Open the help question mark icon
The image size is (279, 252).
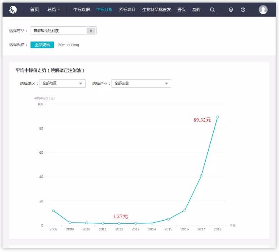pyautogui.click(x=243, y=9)
